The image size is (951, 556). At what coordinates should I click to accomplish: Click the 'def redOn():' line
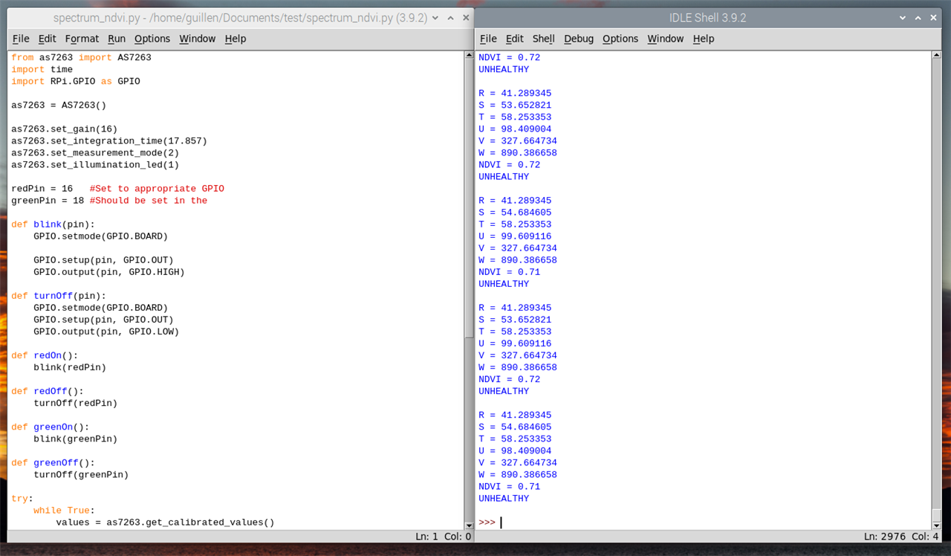(45, 355)
